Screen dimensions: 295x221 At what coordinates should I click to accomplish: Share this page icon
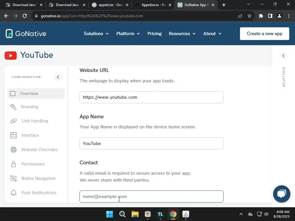pyautogui.click(x=240, y=16)
